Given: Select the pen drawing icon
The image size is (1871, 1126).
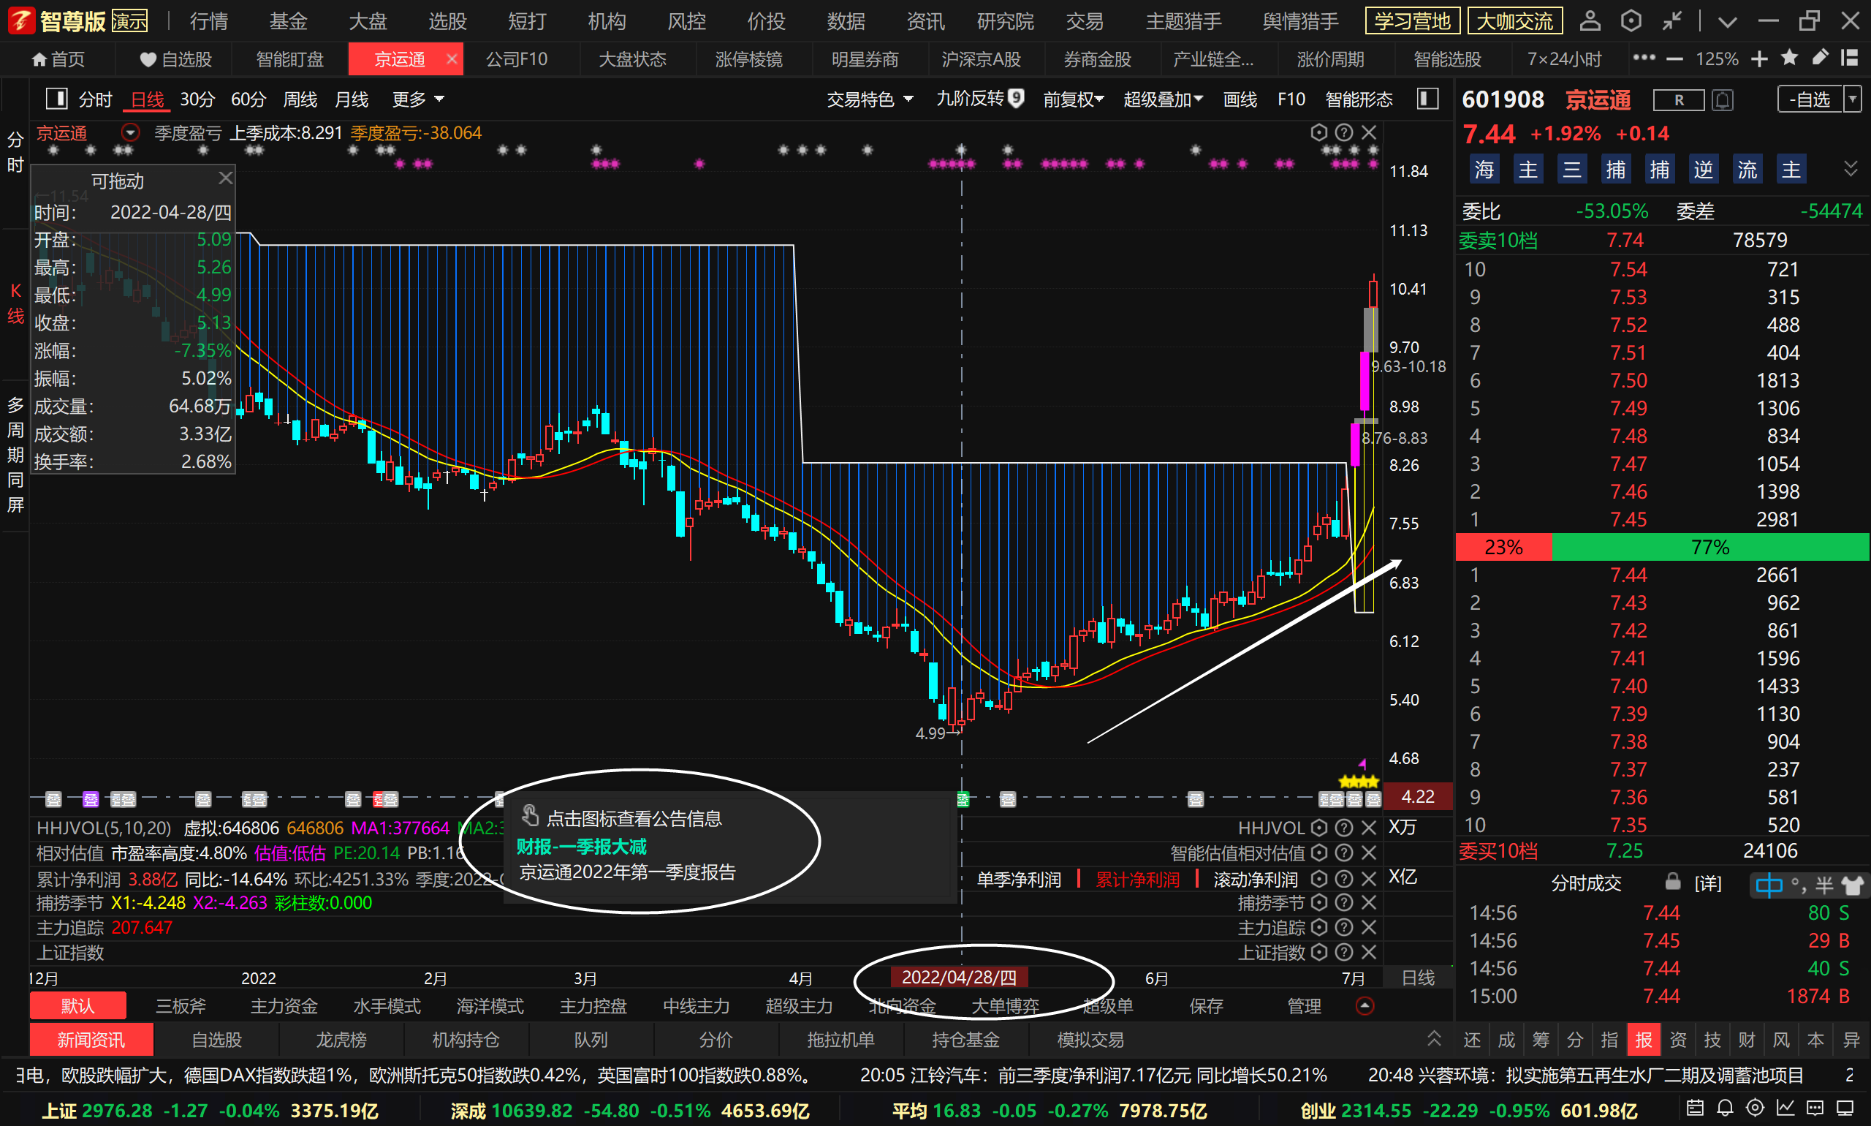Looking at the screenshot, I should click(1819, 58).
